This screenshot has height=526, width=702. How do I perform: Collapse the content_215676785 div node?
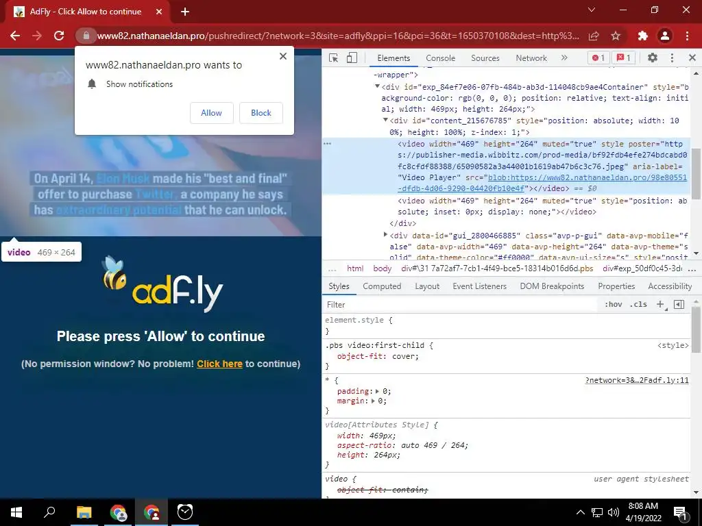click(385, 120)
